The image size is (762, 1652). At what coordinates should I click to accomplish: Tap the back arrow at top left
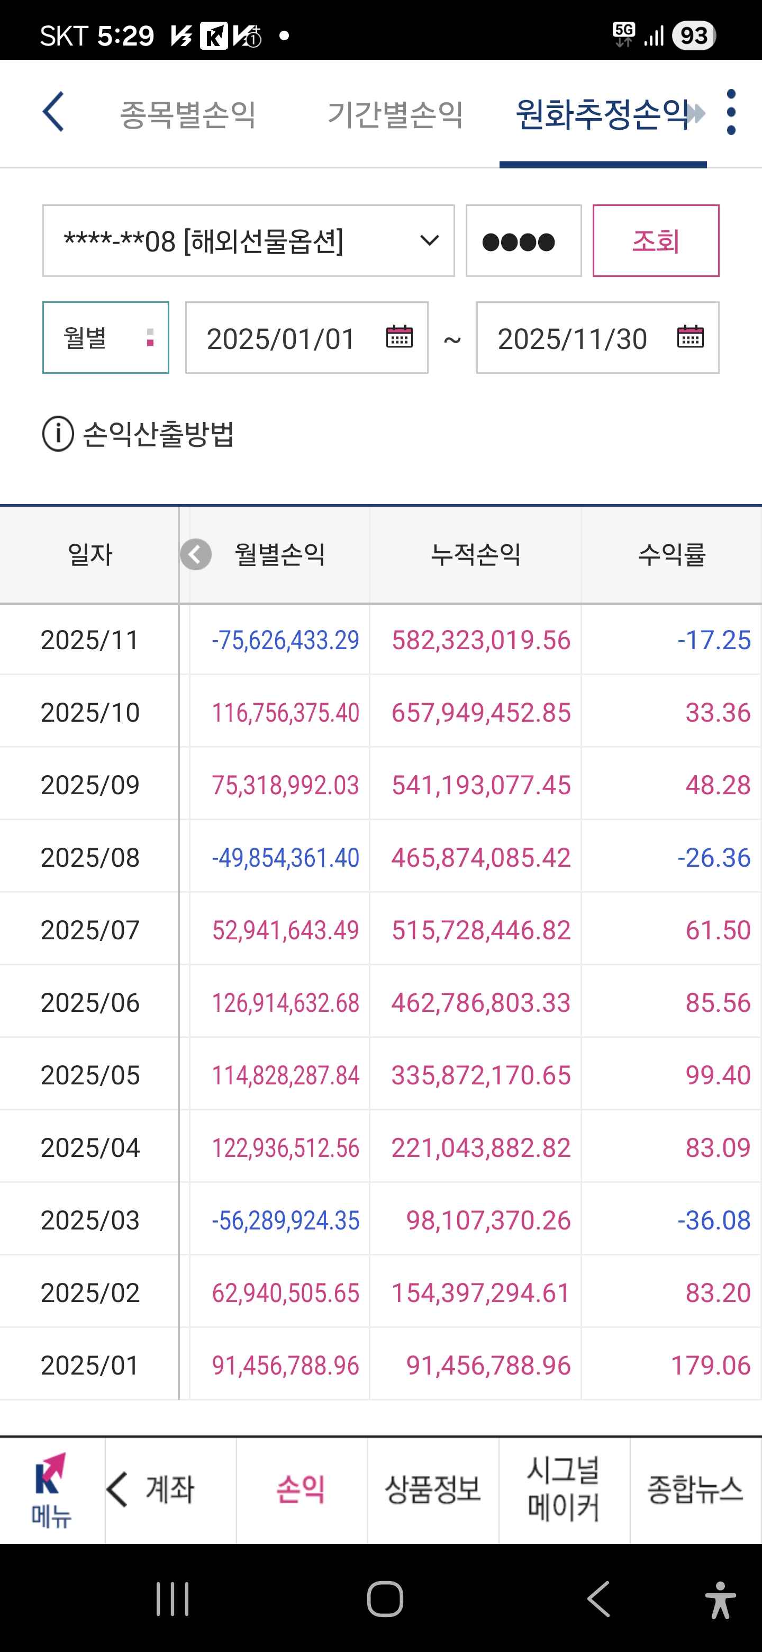pyautogui.click(x=53, y=112)
